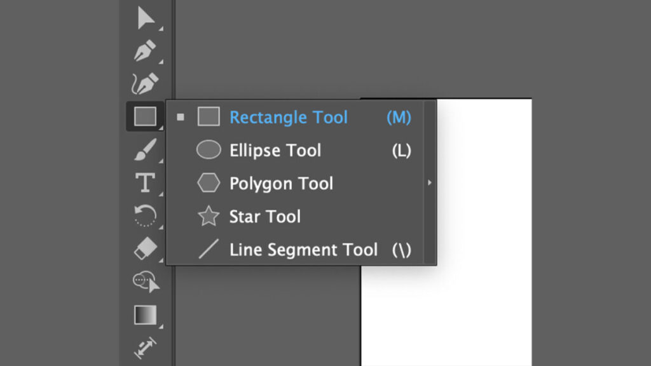Select Star Tool from the flyout
The image size is (651, 366).
pyautogui.click(x=264, y=217)
